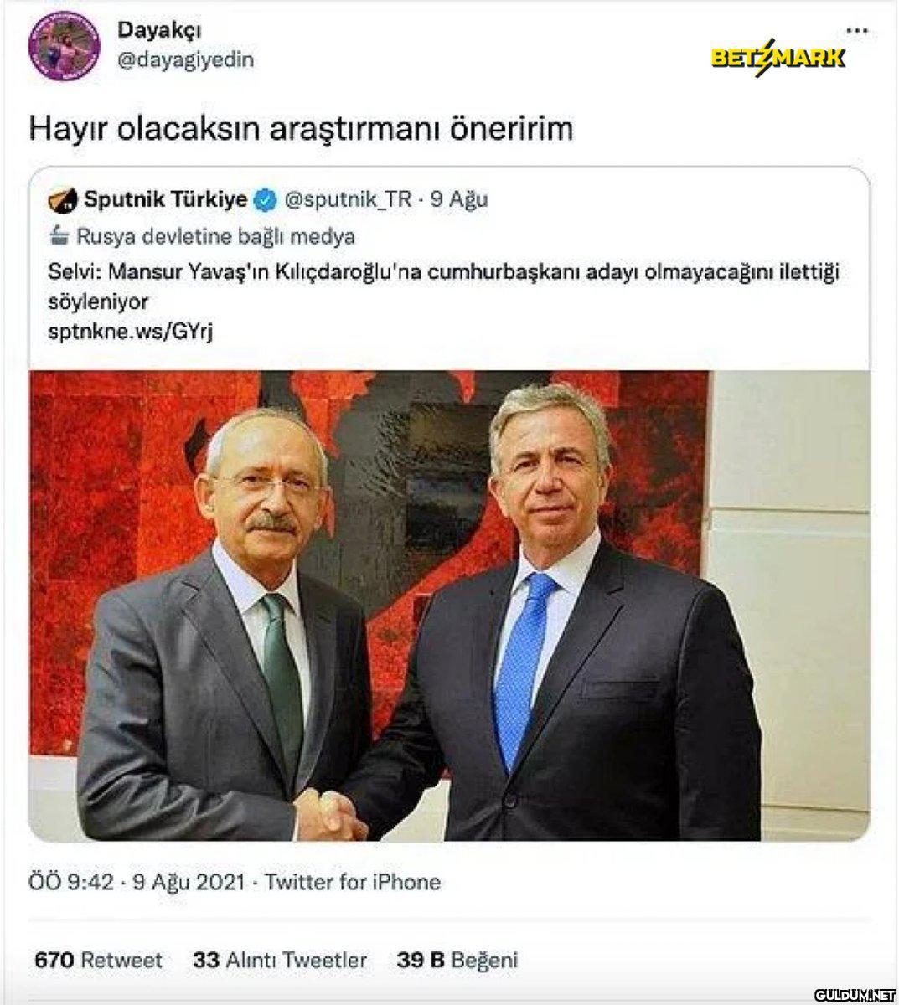Click the 9 Ağu date on the quoted tweet
899x1005 pixels.
coord(459,200)
